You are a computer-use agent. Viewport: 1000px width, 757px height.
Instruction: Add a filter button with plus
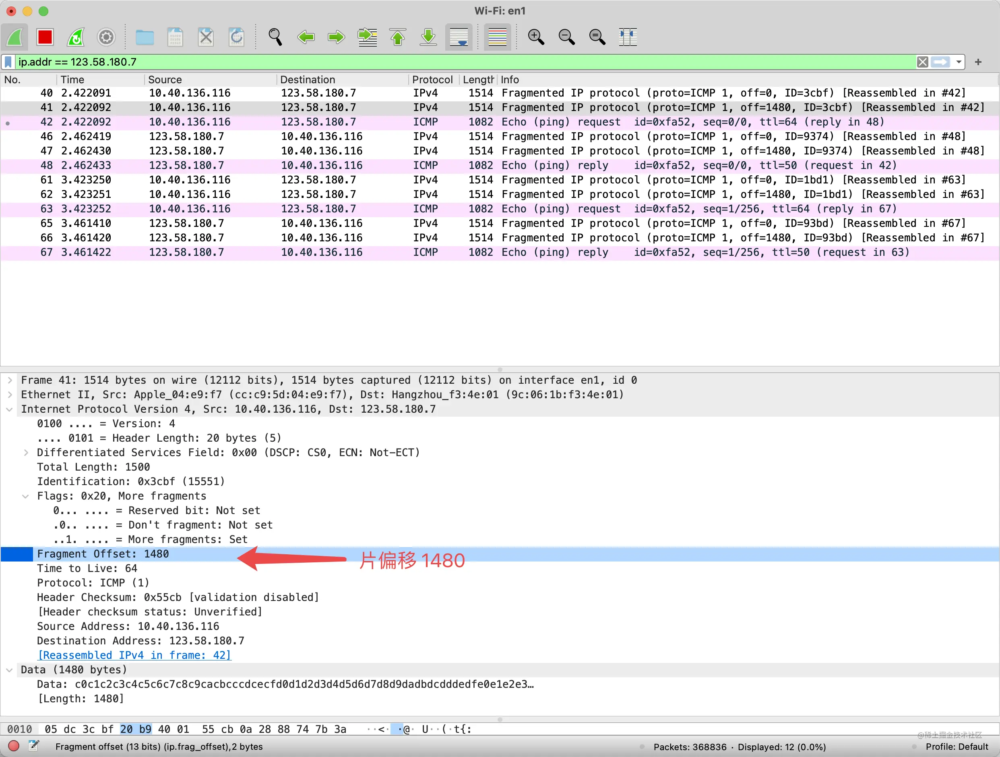click(x=978, y=62)
